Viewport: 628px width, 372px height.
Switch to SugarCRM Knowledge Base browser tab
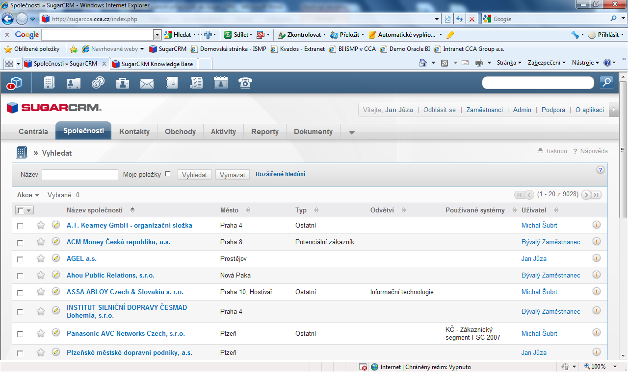click(x=154, y=64)
